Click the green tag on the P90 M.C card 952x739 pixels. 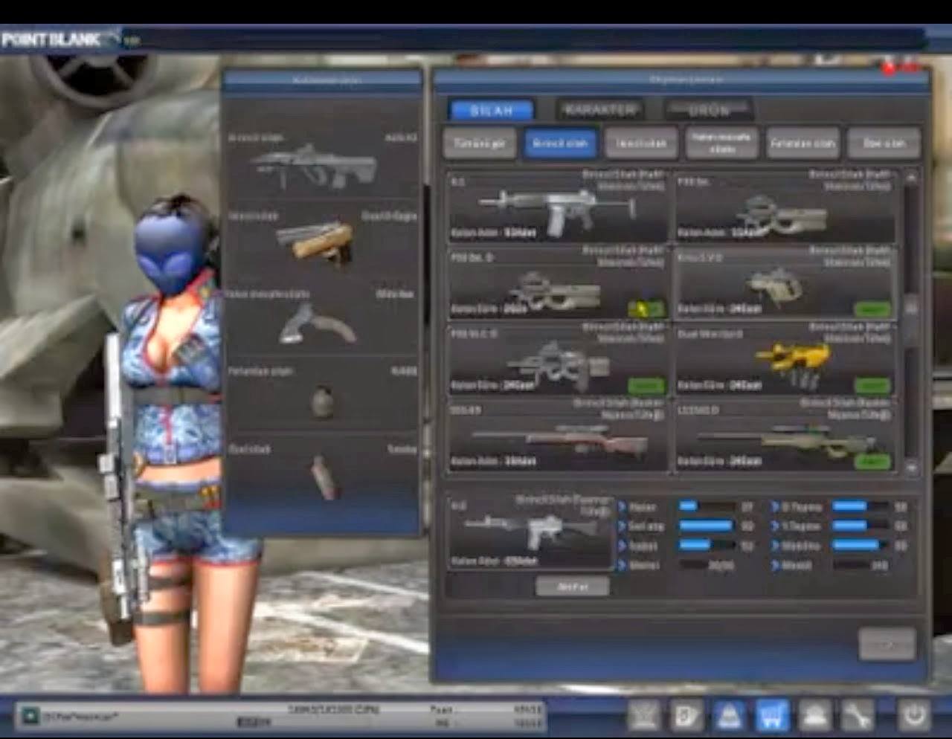pos(646,385)
